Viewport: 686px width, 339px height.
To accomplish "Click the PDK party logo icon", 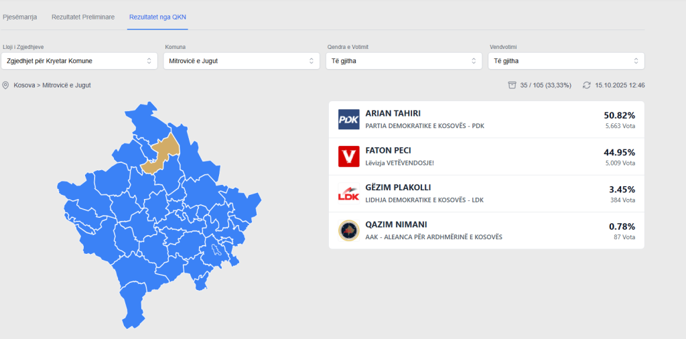I will click(x=349, y=119).
